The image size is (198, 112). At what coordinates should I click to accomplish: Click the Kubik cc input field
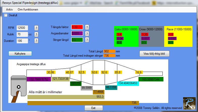(22, 34)
